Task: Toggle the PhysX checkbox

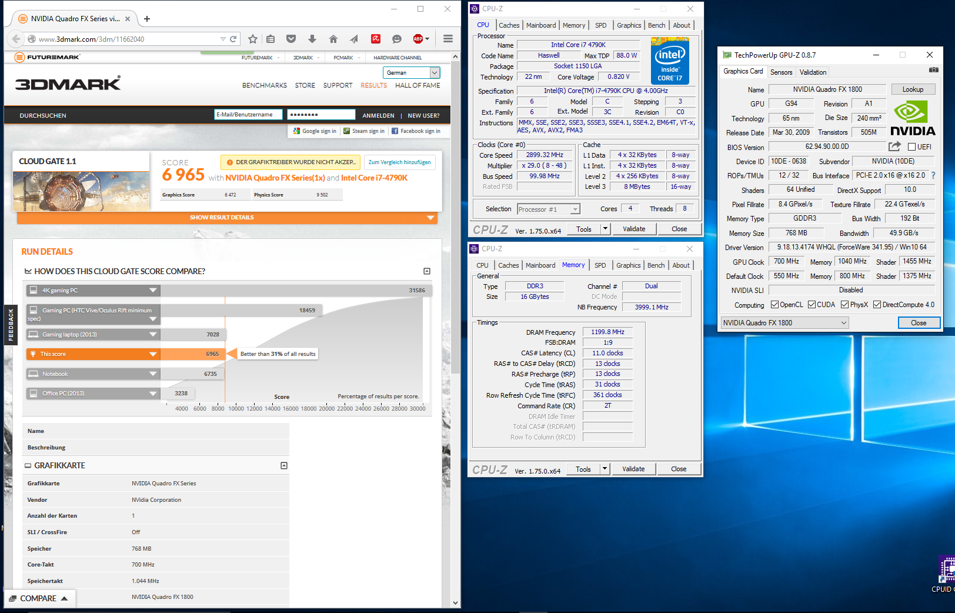Action: [x=844, y=305]
